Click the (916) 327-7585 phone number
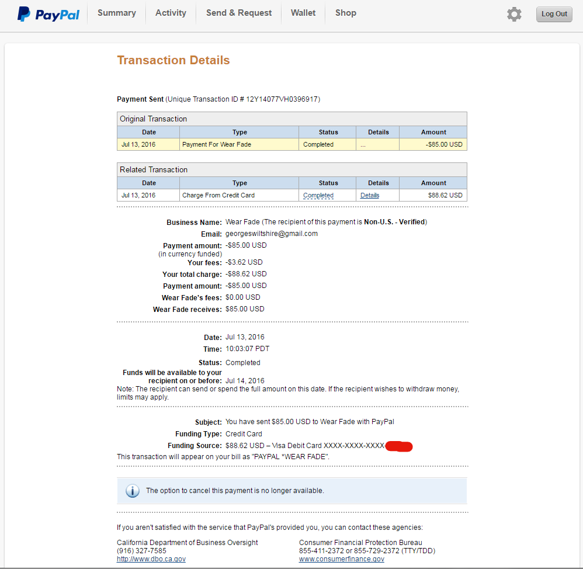The width and height of the screenshot is (583, 569). click(x=141, y=551)
